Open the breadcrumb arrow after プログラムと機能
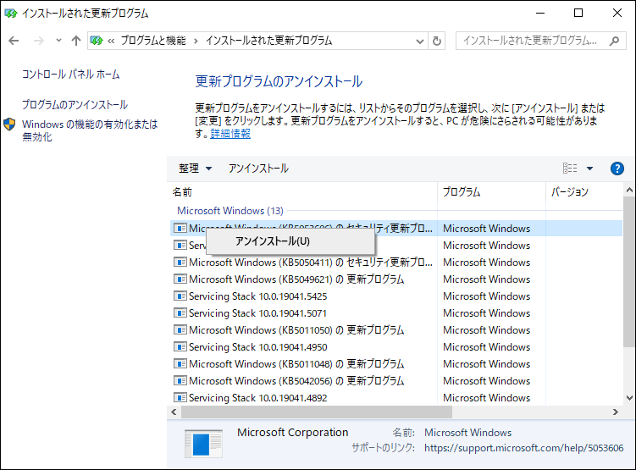Viewport: 636px width, 470px height. click(196, 41)
